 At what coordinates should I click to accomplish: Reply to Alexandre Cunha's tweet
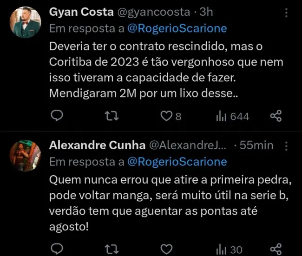coord(57,249)
